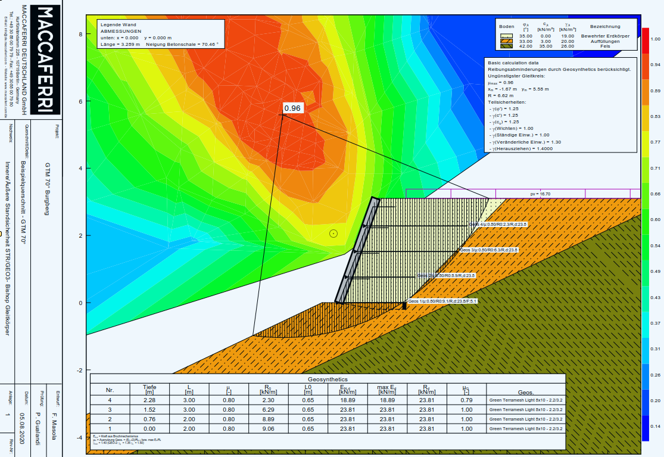Click the designer name 'F. Masola'
This screenshot has height=457, width=664.
point(54,426)
